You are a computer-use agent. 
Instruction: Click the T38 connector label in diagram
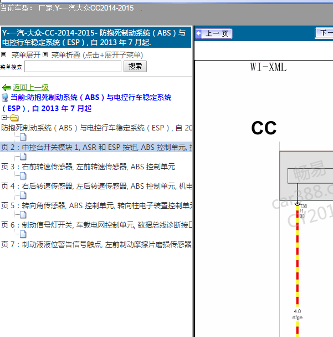(304, 206)
